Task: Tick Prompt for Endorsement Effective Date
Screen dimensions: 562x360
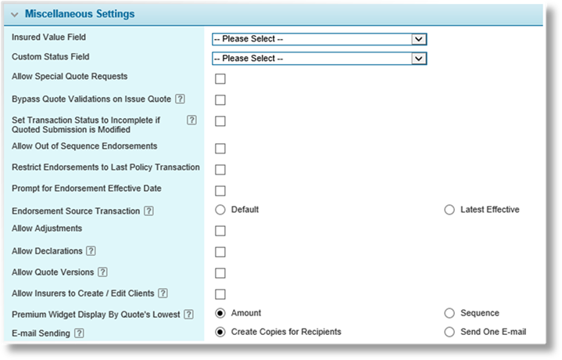Action: pyautogui.click(x=220, y=191)
